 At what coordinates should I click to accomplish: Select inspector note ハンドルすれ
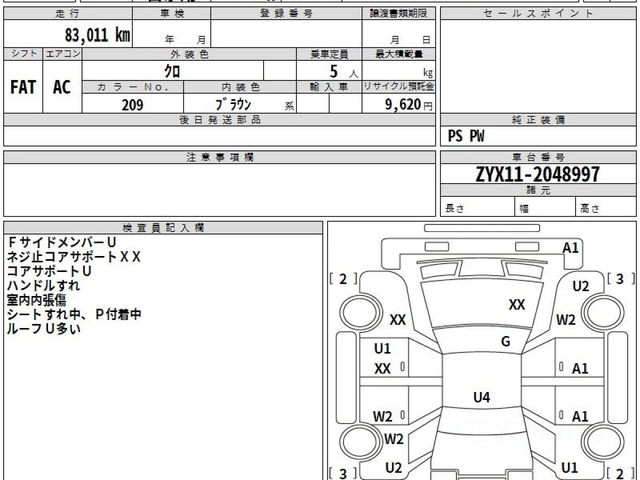(x=44, y=285)
